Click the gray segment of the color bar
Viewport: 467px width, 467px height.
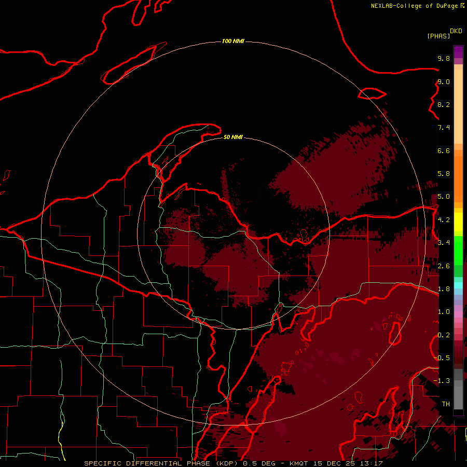pyautogui.click(x=458, y=390)
